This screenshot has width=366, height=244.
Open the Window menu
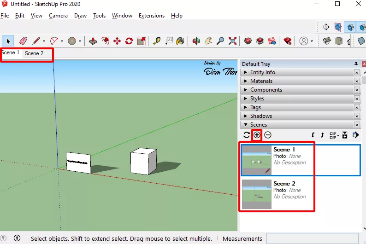click(122, 16)
